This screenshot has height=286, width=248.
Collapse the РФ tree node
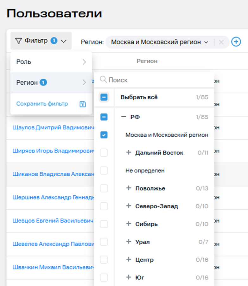(x=124, y=117)
